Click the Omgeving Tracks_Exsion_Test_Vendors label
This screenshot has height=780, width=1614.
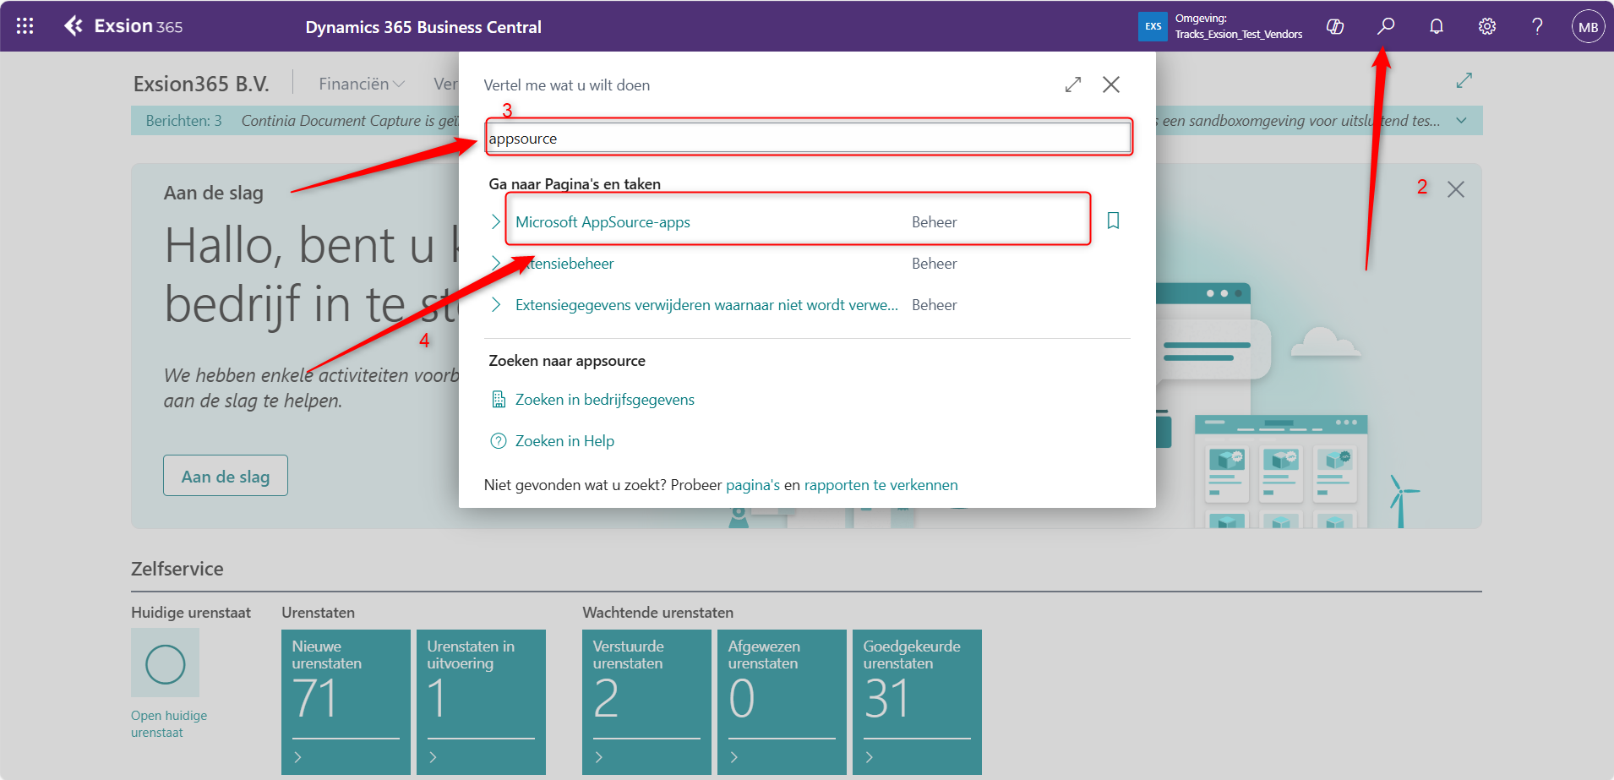pos(1239,26)
